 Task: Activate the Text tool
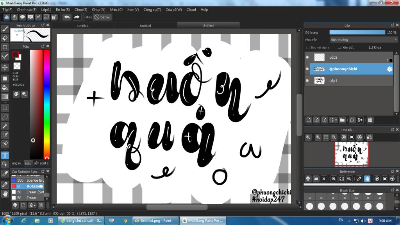5,155
